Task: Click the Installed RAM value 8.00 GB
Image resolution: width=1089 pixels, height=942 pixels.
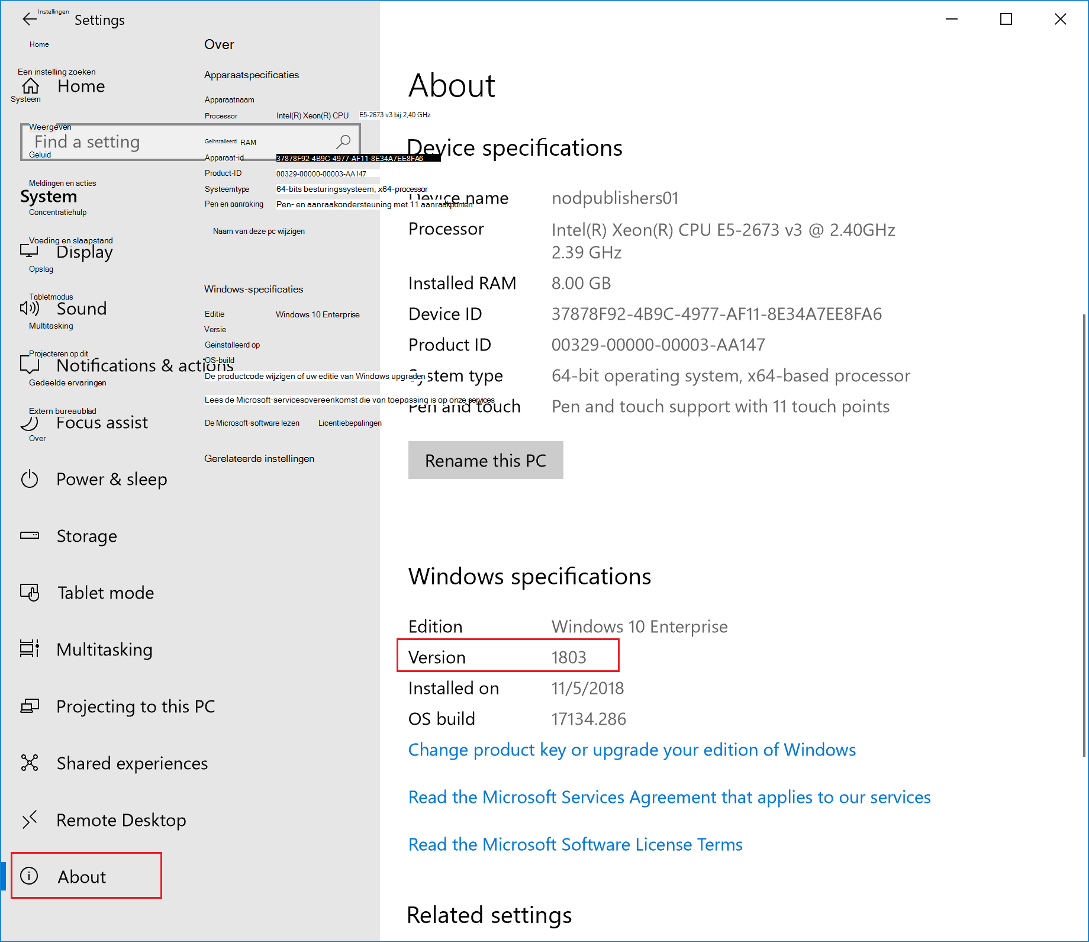Action: (581, 284)
